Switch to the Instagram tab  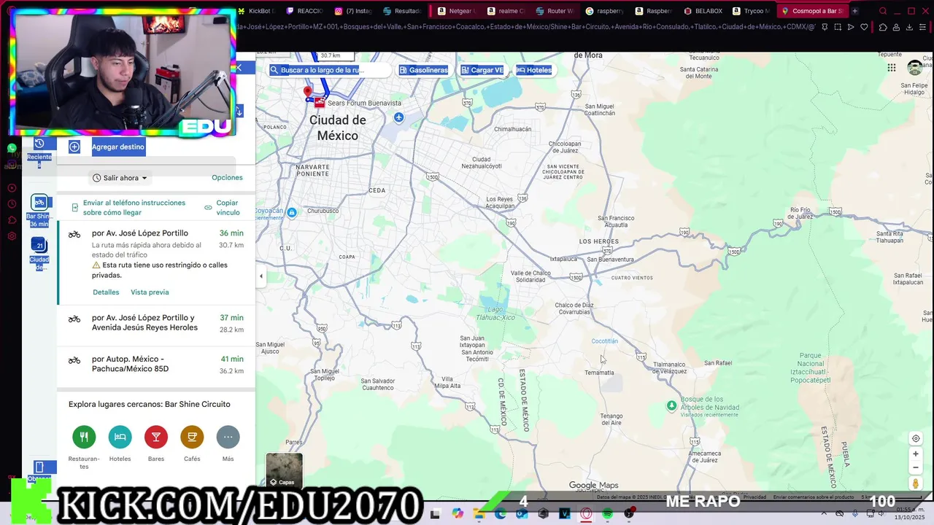[354, 11]
